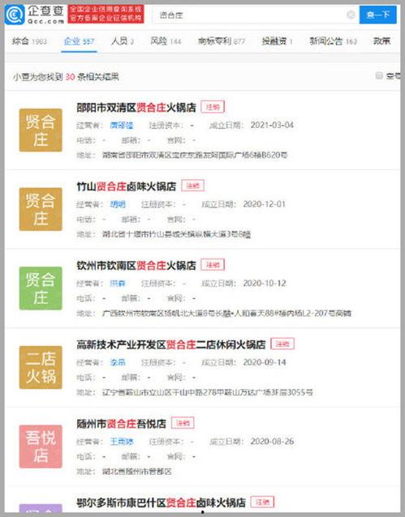Open the 政策 tab
Screen dimensions: 405x517
pyautogui.click(x=381, y=41)
